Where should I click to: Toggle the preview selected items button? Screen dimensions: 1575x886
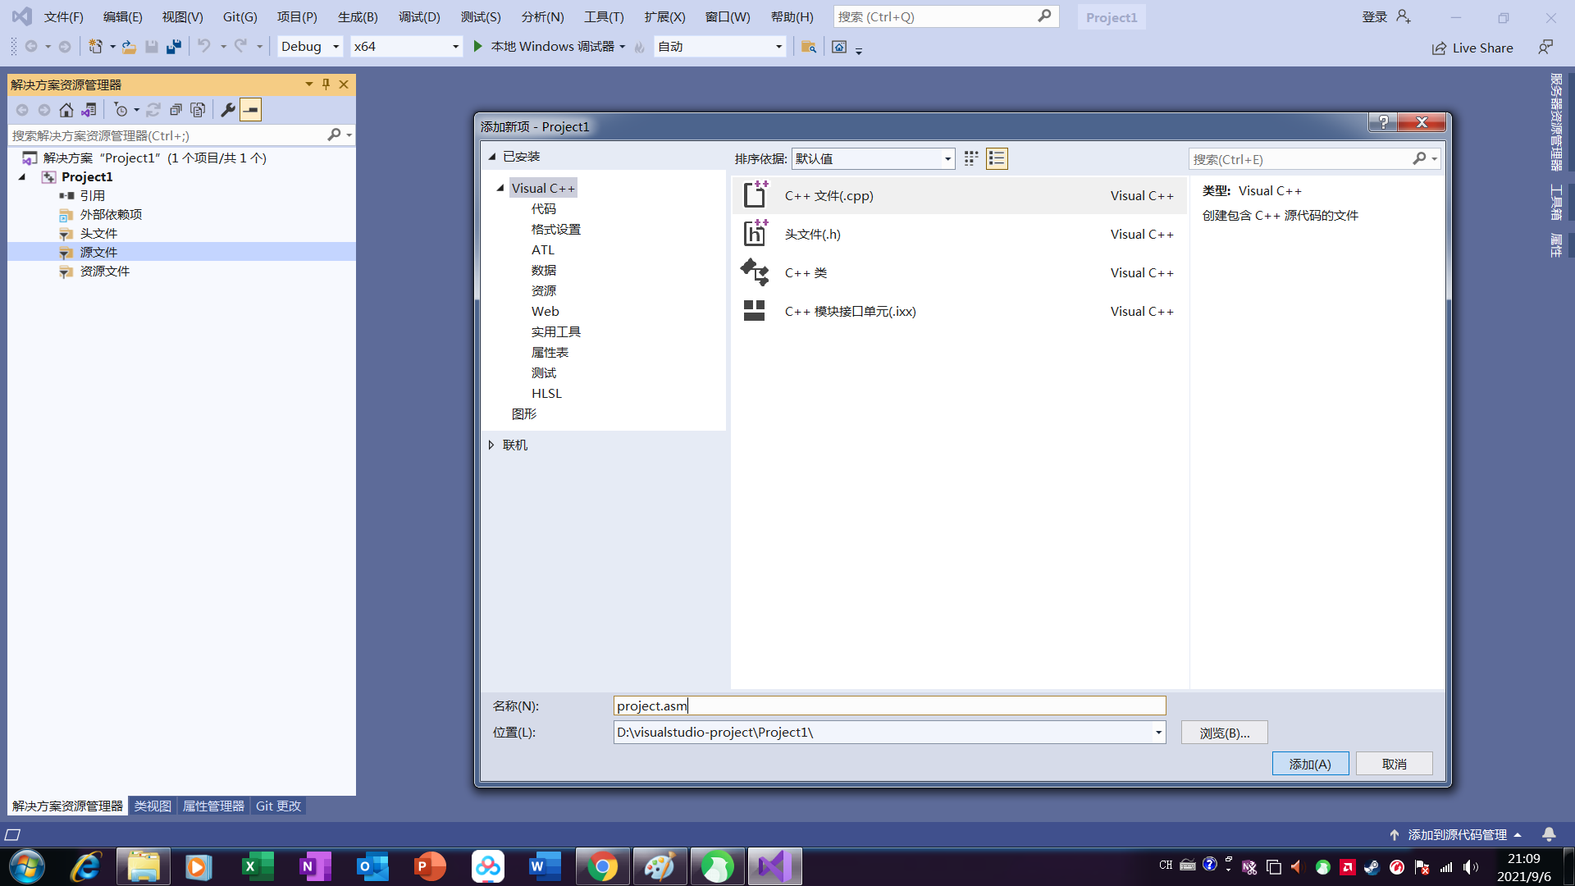coord(250,110)
